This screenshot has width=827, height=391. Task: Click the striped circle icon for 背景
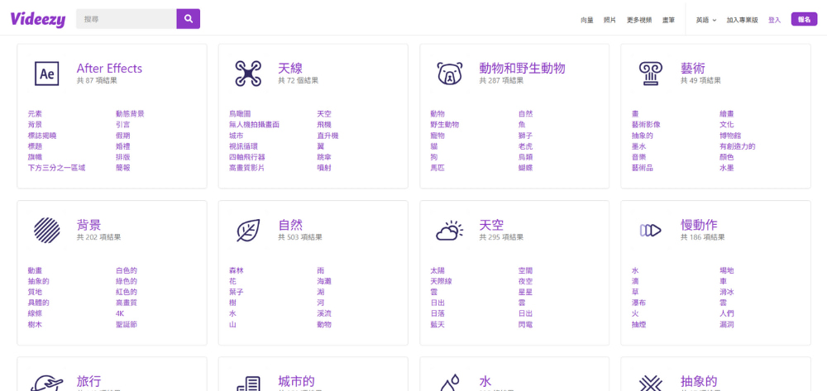click(47, 230)
